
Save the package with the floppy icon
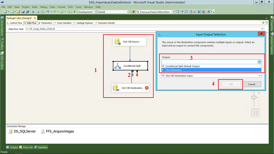tap(23, 12)
